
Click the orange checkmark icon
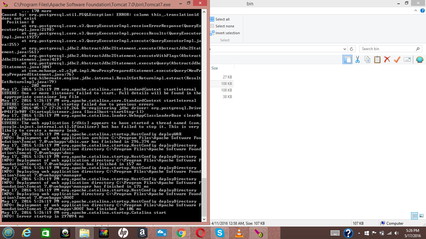397,59
